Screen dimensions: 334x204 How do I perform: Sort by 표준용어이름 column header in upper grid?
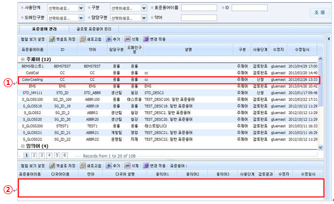(32, 50)
